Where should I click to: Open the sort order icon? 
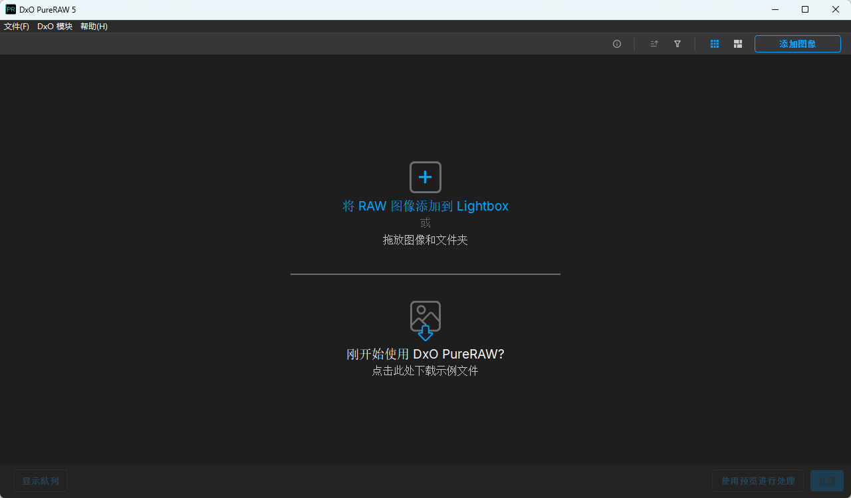point(654,44)
